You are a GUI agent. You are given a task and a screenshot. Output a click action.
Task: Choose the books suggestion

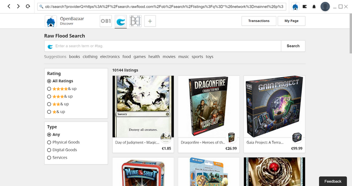74,57
